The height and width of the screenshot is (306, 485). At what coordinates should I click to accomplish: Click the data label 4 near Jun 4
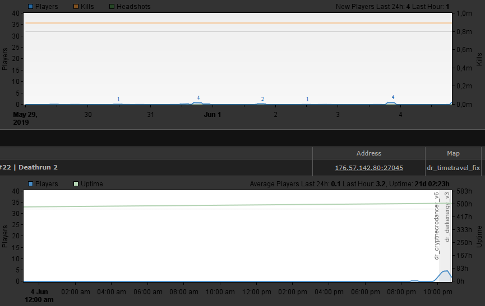coord(393,97)
